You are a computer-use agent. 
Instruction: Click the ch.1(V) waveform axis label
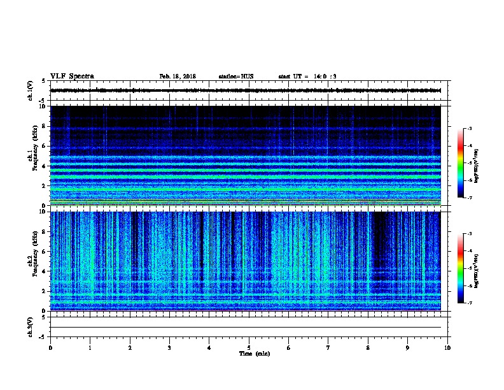[30, 90]
